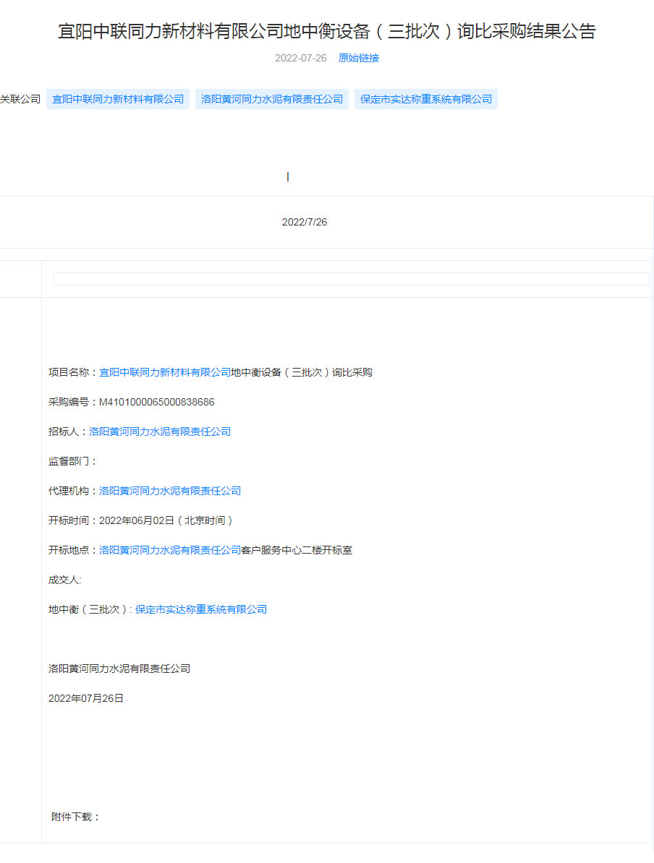Click the 采购编号 M4101000065000838686 text

point(132,402)
